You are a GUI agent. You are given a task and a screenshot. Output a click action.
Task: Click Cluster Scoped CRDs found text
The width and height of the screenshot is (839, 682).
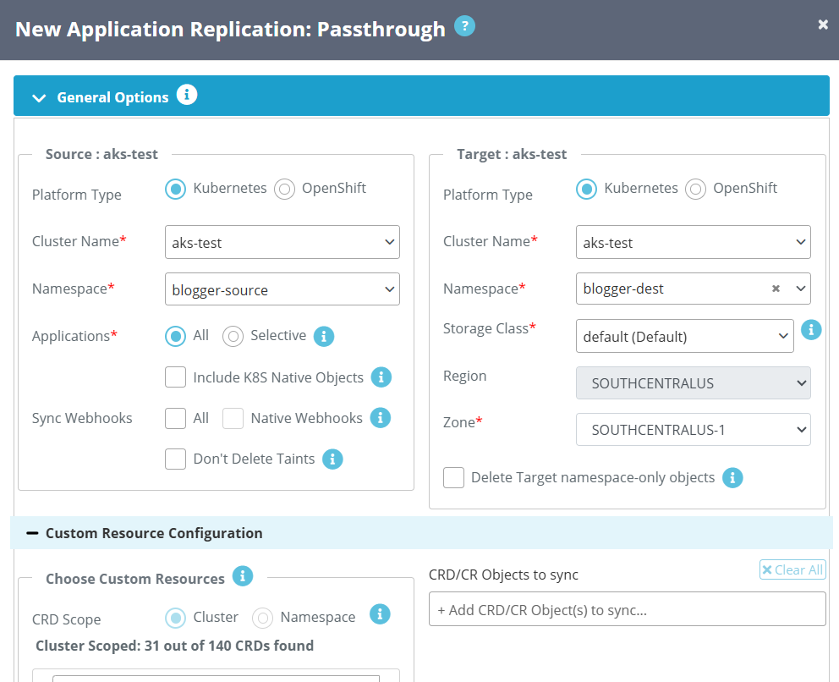point(174,646)
